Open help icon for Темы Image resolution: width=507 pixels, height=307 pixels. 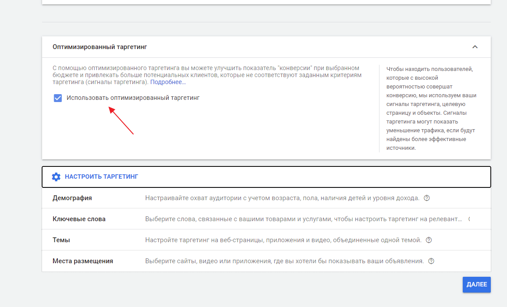click(x=429, y=240)
